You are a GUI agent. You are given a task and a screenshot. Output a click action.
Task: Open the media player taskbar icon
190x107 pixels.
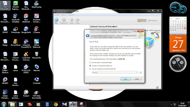tap(38, 104)
